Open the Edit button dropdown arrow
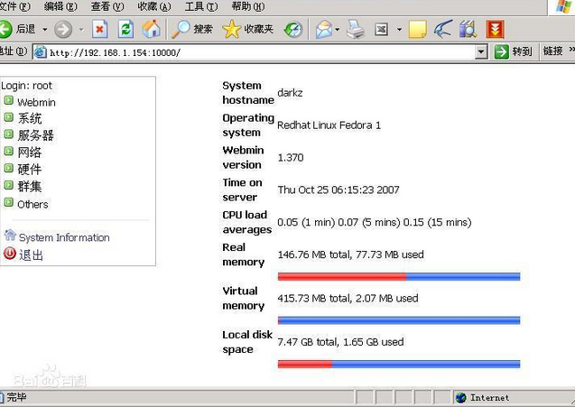Screen dimensions: 575x407 tap(399, 30)
